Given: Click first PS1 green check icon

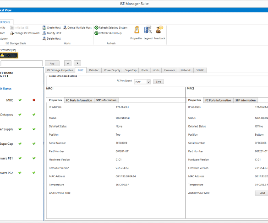Looking at the screenshot, I should 20,158.
